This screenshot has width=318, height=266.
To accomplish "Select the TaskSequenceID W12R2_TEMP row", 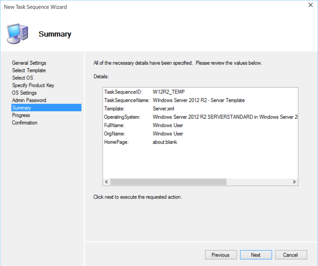I will (168, 92).
